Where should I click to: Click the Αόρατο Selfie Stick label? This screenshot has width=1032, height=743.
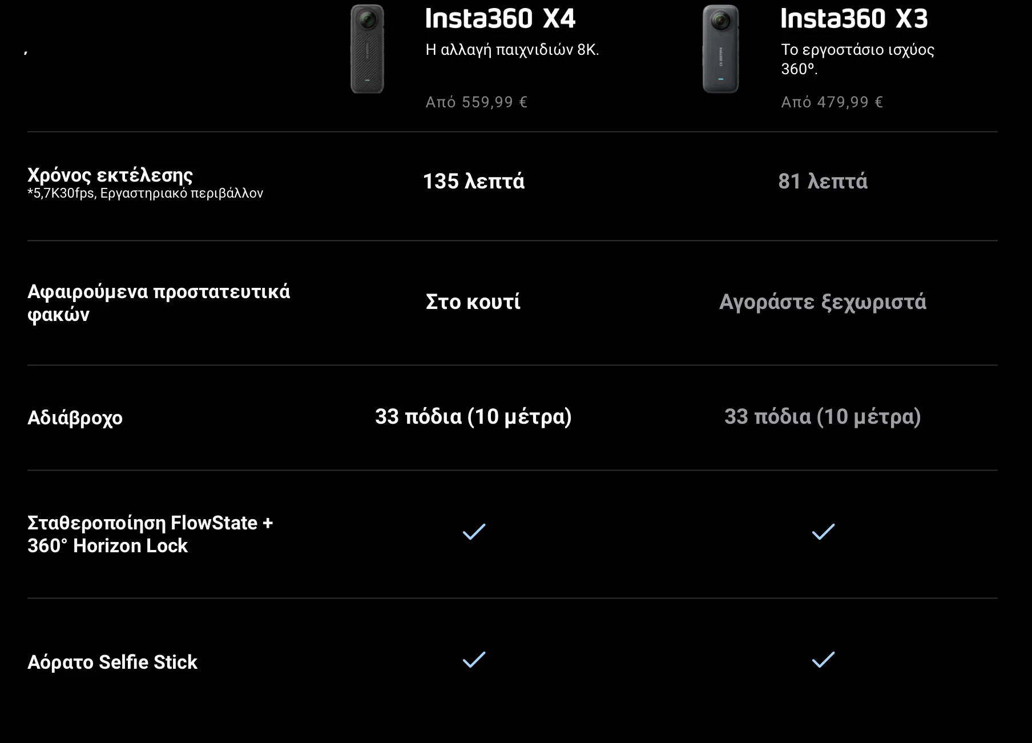click(112, 662)
